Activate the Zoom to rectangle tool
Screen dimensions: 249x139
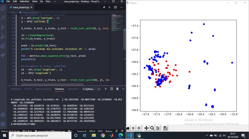[152, 128]
